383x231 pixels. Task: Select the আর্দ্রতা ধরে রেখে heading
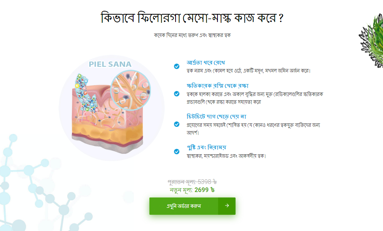click(x=206, y=62)
